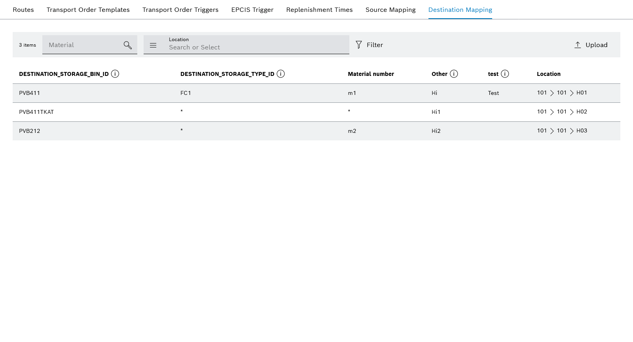Viewport: 633px width, 342px height.
Task: Switch to Source Mapping tab
Action: [x=390, y=9]
